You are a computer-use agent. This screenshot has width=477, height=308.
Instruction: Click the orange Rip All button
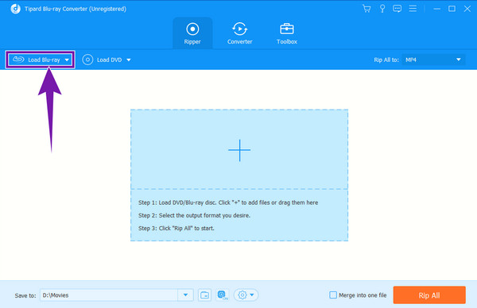(x=429, y=295)
